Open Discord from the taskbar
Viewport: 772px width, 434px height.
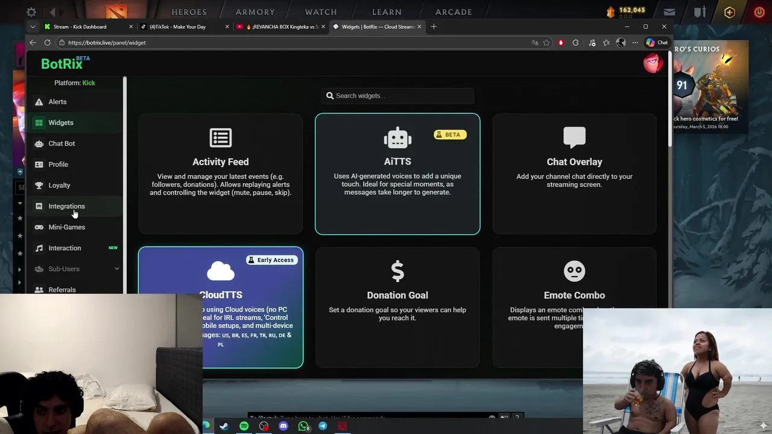click(x=283, y=426)
